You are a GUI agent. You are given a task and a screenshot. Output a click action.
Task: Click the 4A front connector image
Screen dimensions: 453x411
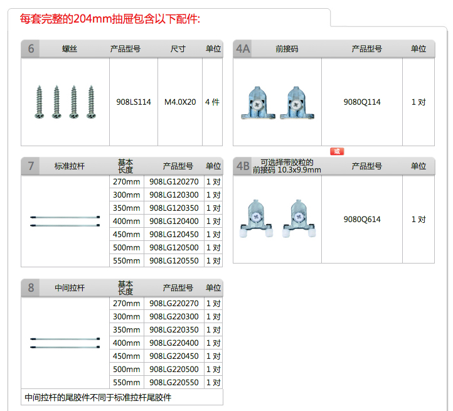(x=277, y=102)
